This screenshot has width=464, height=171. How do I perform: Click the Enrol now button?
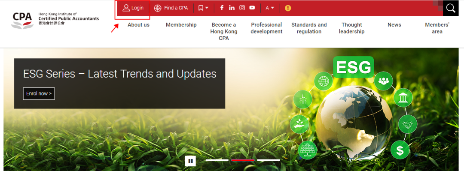click(39, 93)
